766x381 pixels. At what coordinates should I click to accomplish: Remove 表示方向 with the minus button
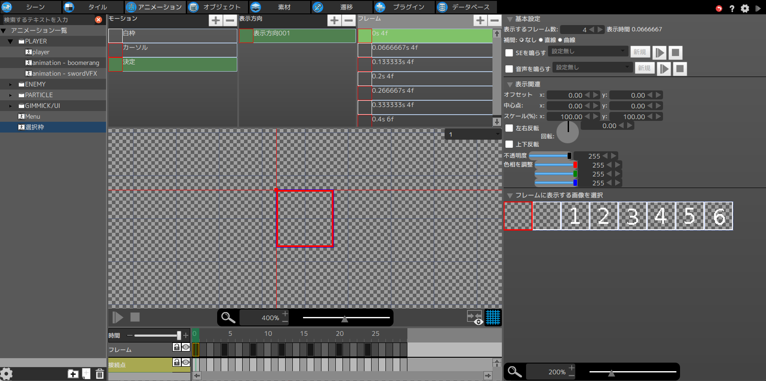coord(348,20)
